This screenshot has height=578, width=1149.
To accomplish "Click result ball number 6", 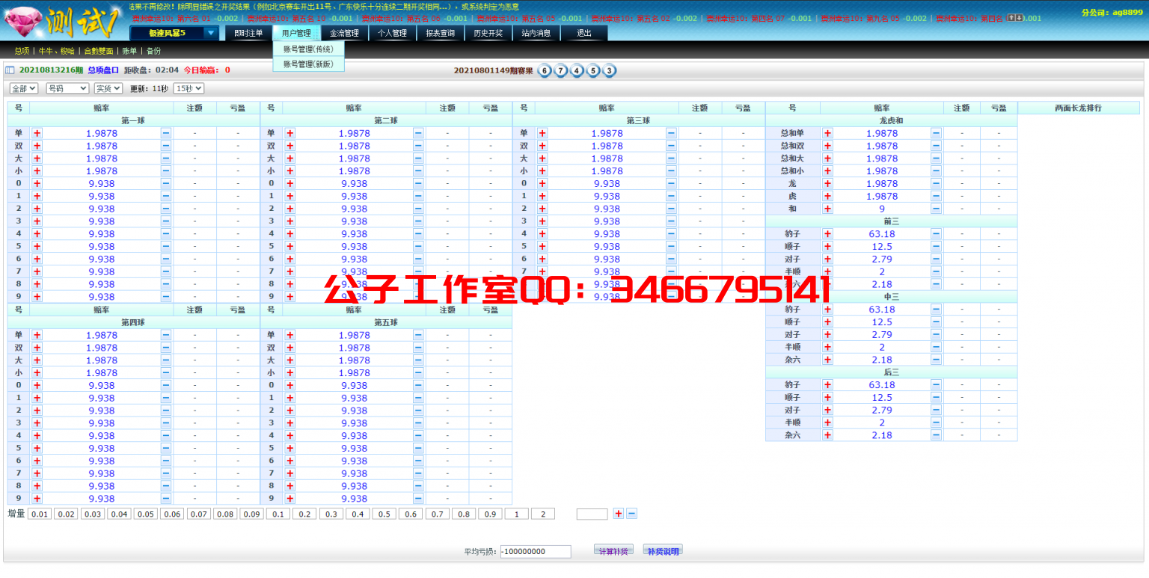I will (x=545, y=71).
